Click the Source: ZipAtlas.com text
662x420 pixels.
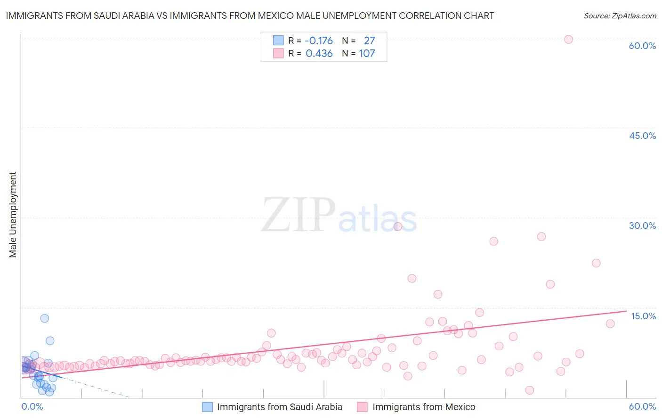620,16
